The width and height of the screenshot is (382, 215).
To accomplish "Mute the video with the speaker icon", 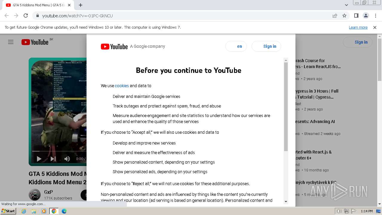I will 67,159.
